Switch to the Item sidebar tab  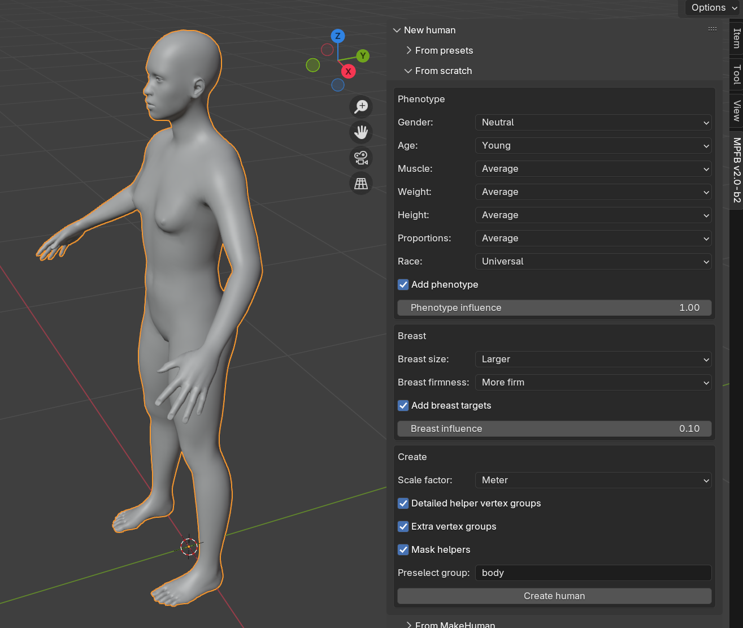click(736, 38)
